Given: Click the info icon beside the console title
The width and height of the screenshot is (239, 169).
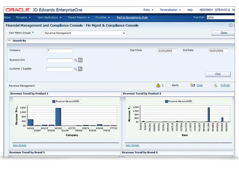Looking at the screenshot, I should click(230, 25).
